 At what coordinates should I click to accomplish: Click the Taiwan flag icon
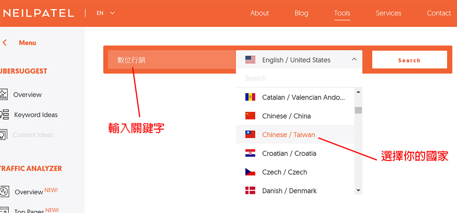click(250, 135)
